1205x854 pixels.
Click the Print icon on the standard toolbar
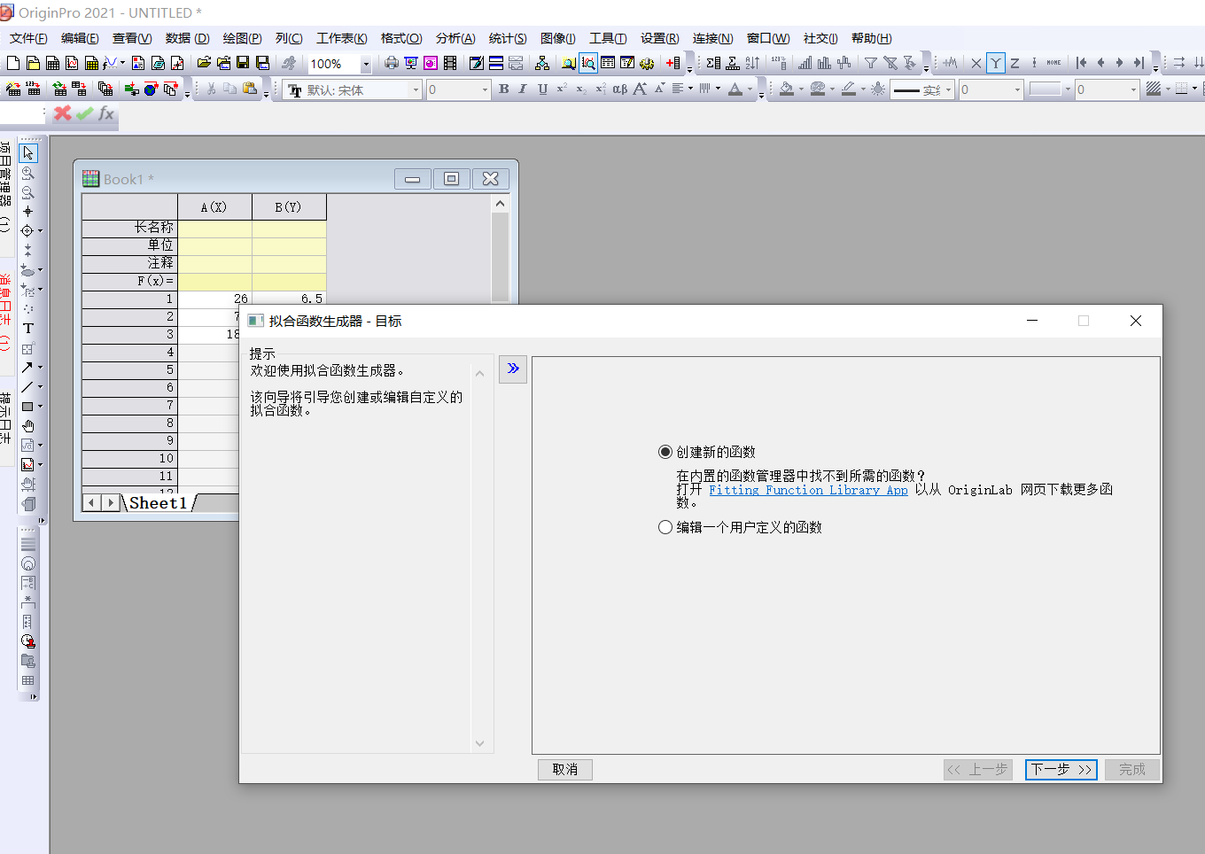click(391, 62)
